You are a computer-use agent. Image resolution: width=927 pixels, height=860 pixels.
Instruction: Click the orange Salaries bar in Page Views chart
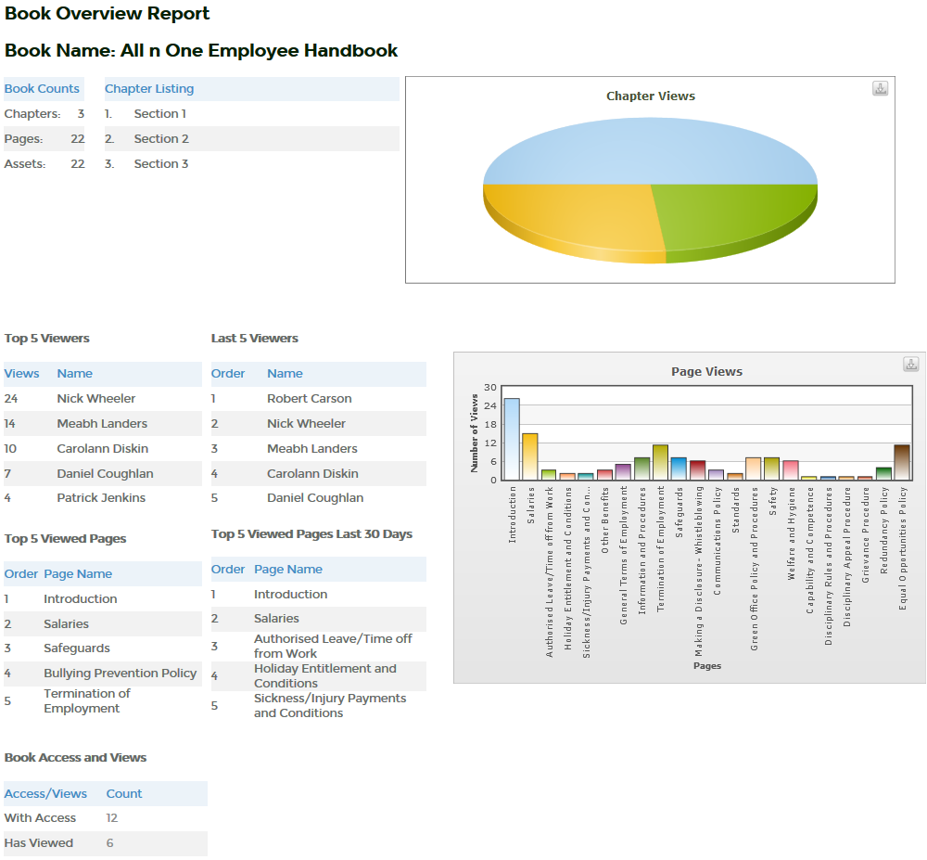pyautogui.click(x=529, y=456)
